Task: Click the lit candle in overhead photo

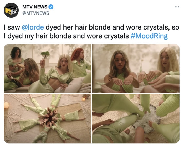Action: coord(83,99)
